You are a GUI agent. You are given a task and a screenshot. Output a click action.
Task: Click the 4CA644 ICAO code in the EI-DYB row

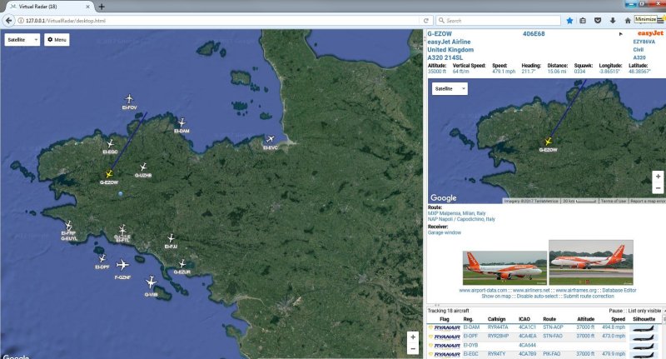pos(527,345)
